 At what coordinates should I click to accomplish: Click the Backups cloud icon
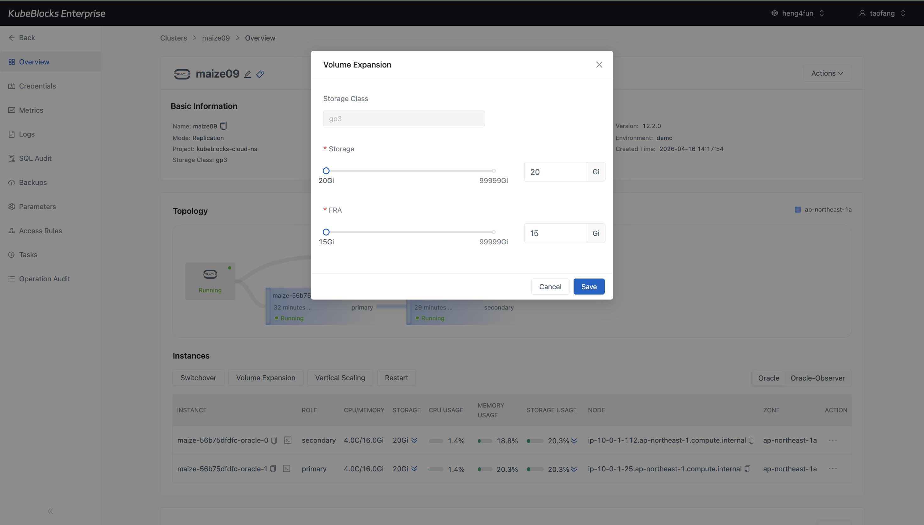[12, 182]
